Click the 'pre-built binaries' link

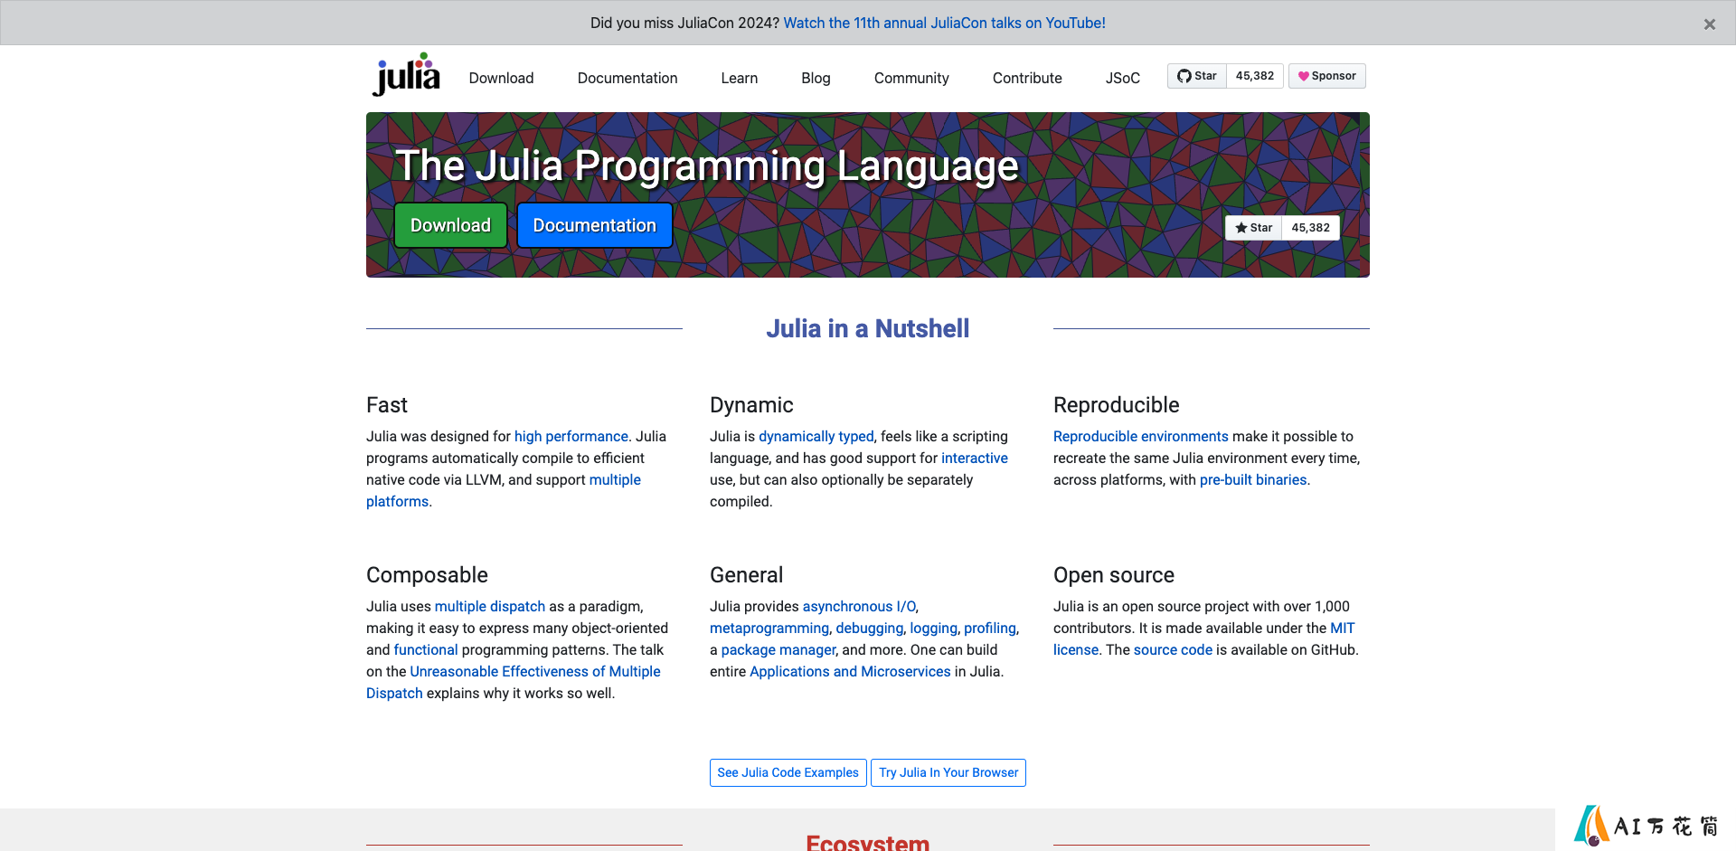point(1253,479)
